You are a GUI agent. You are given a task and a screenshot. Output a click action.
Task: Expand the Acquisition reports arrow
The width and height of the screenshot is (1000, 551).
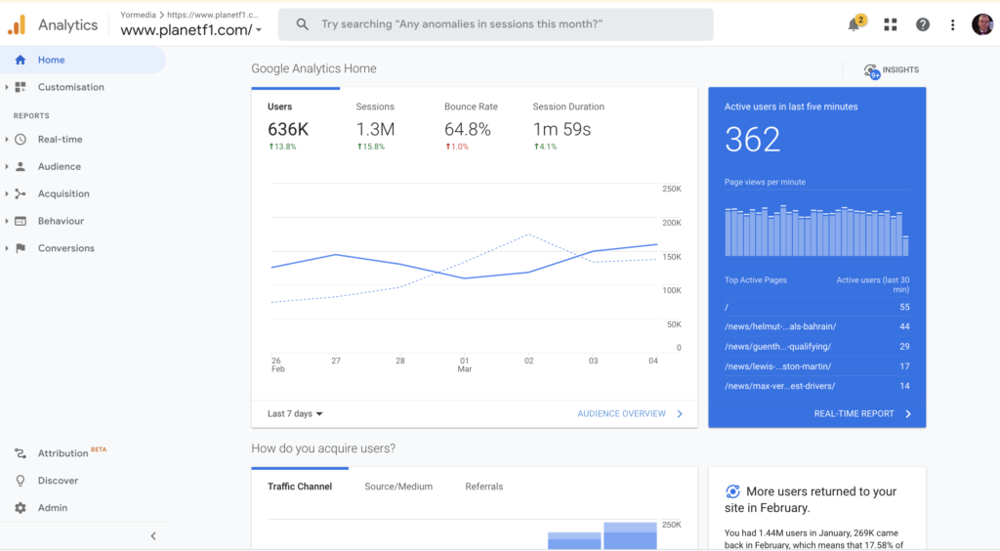7,193
